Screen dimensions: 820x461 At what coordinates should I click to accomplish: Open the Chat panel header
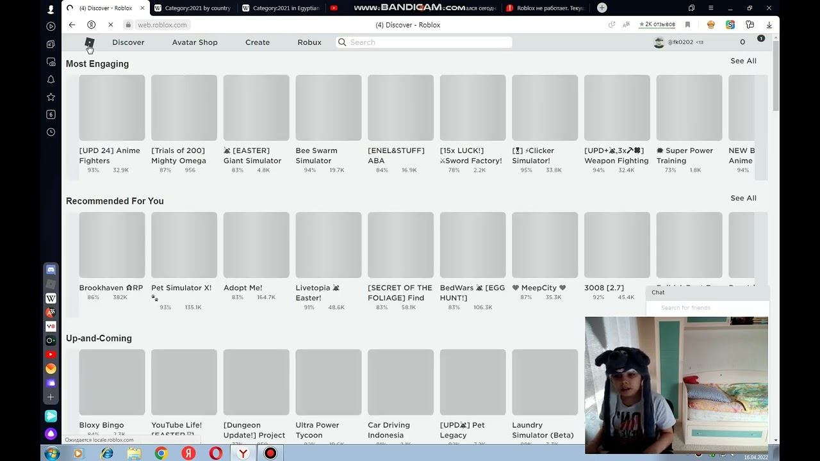[x=707, y=292]
